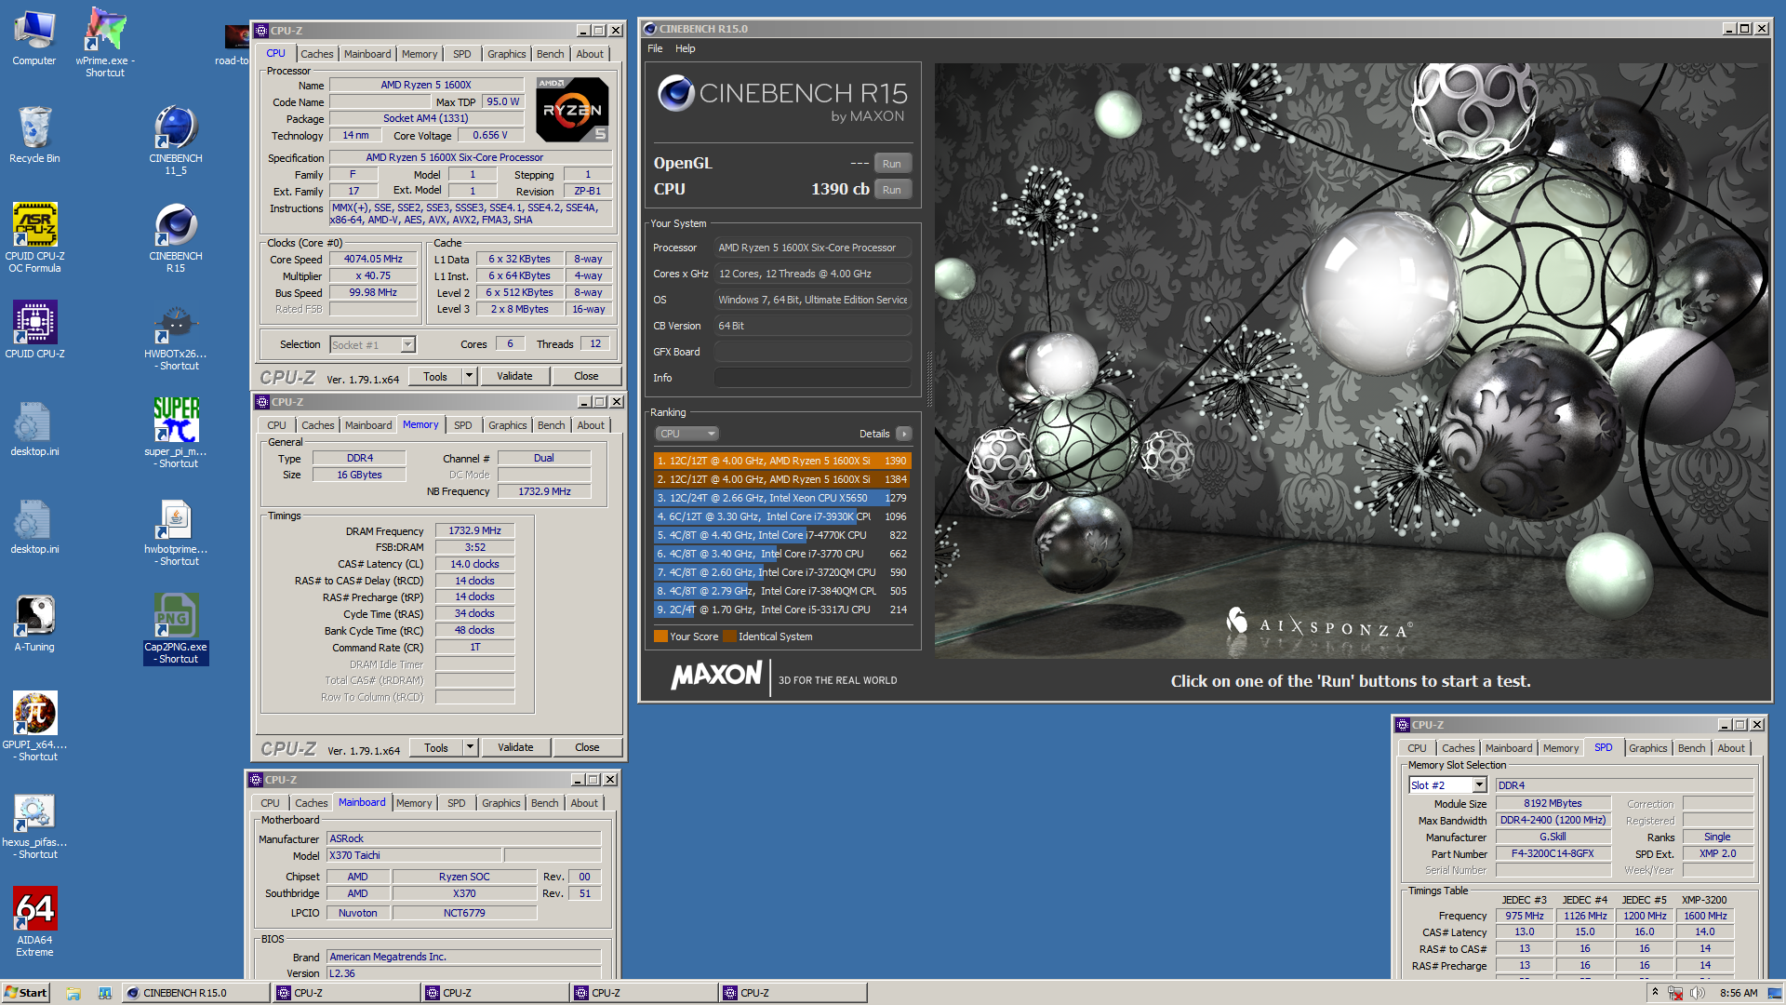Run the OpenGL test in Cinebench
This screenshot has width=1786, height=1005.
[891, 164]
